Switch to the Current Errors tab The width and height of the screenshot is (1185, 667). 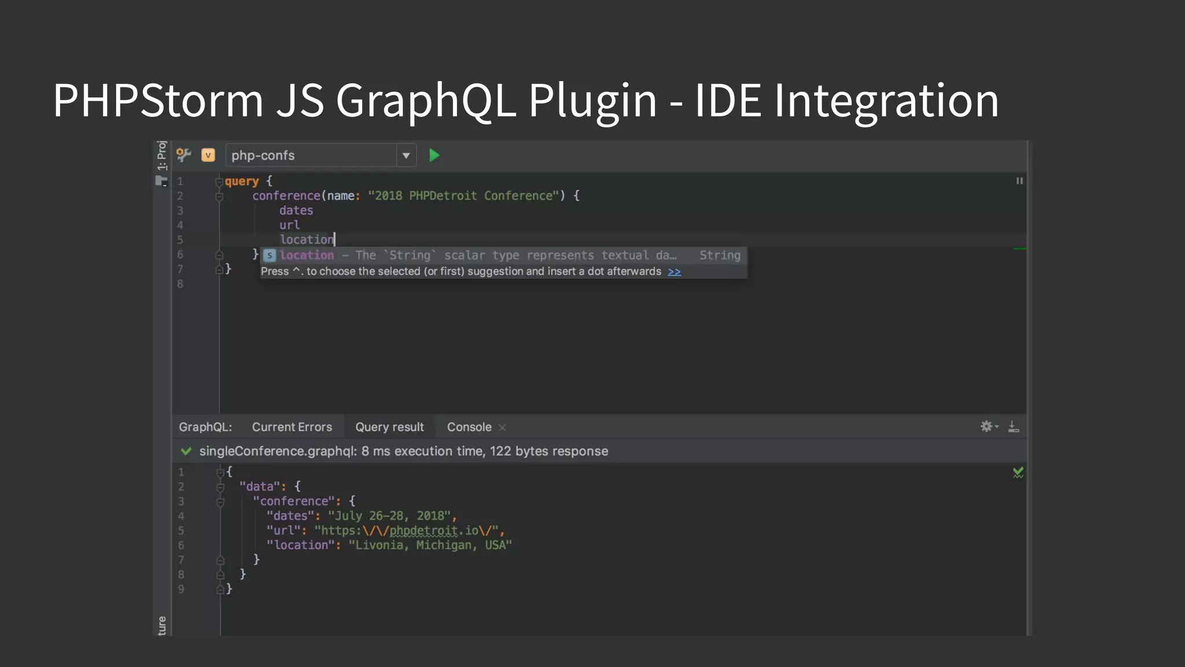point(292,427)
